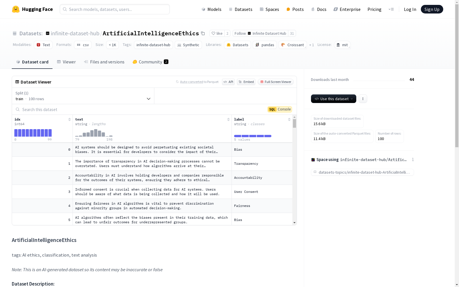This screenshot has width=459, height=287.
Task: Open the Full Screen Viewer
Action: click(x=276, y=82)
